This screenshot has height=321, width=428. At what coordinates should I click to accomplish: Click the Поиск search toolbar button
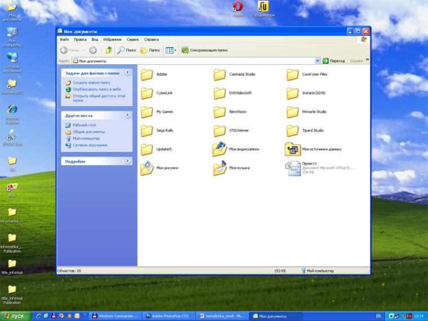tap(127, 50)
